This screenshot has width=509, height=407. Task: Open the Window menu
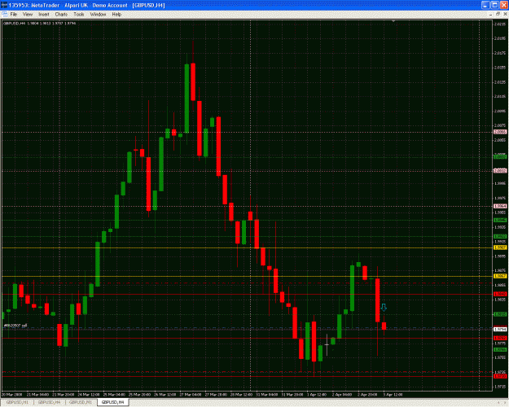(98, 15)
